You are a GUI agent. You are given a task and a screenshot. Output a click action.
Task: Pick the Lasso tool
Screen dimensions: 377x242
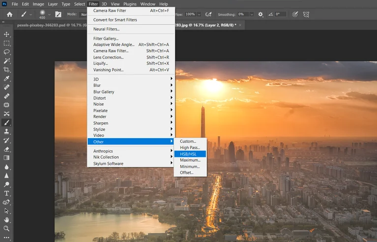pyautogui.click(x=7, y=52)
